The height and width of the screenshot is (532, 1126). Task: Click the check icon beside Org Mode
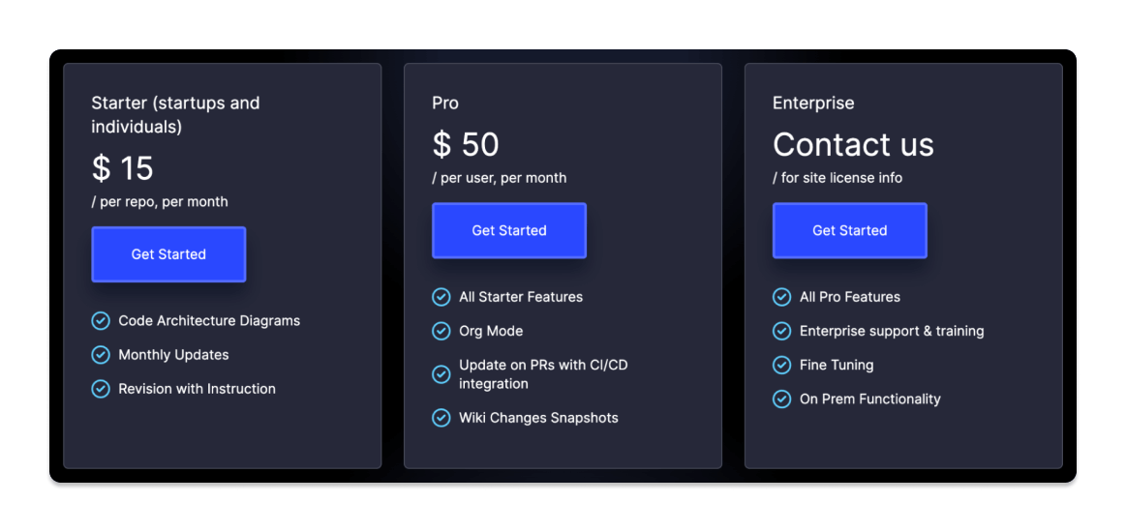click(x=441, y=331)
